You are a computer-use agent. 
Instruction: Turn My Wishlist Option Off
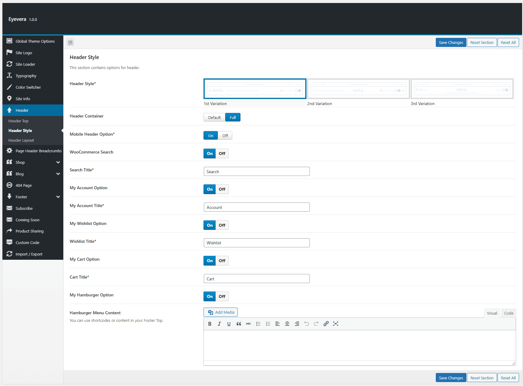222,225
